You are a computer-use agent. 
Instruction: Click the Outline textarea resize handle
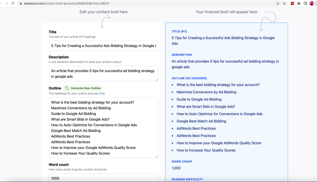(157, 157)
